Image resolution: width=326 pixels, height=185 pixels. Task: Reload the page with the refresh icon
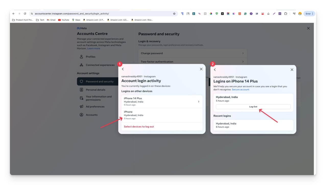coord(25,14)
